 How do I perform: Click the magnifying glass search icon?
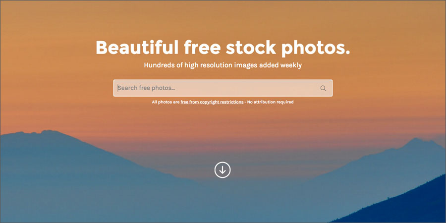pyautogui.click(x=323, y=88)
